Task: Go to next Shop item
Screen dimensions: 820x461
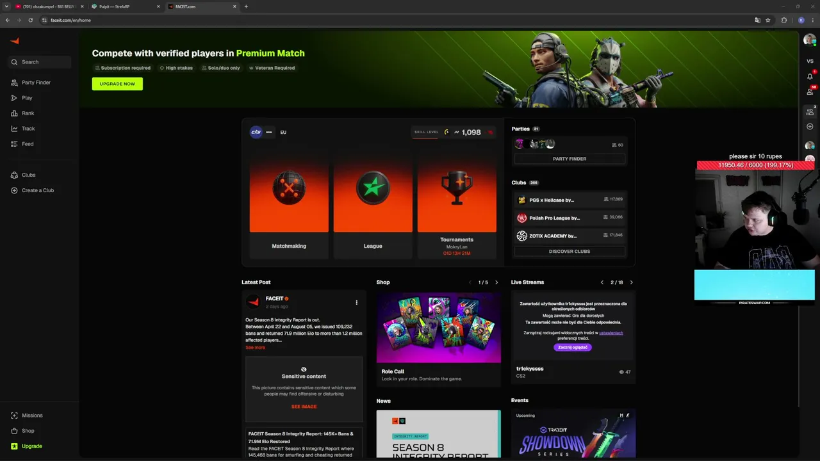Action: [496, 282]
